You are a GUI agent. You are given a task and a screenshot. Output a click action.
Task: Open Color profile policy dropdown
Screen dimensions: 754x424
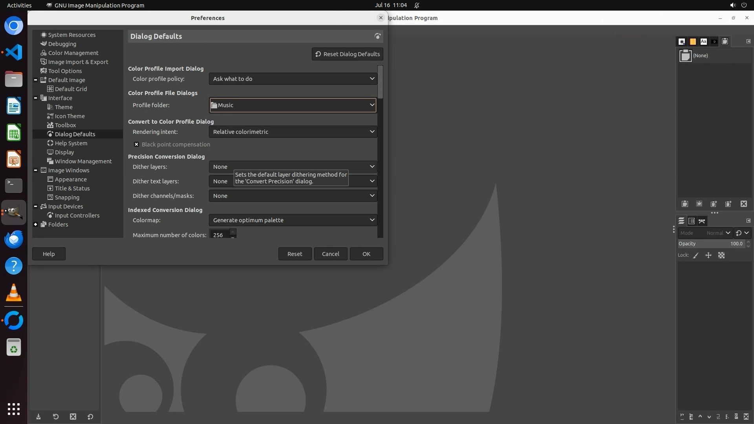click(293, 79)
